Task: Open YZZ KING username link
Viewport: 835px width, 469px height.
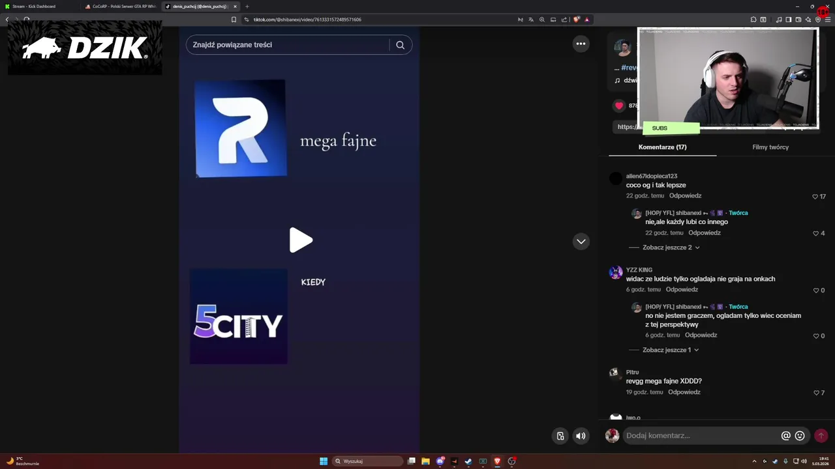Action: [639, 270]
